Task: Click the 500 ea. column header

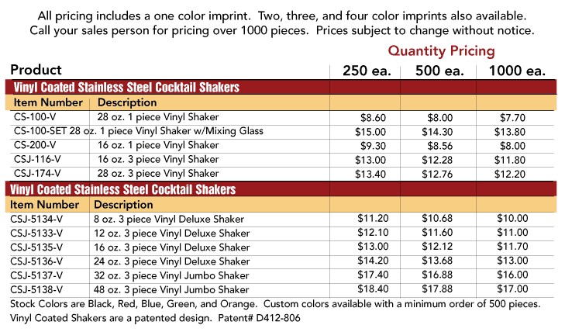Action: coord(439,71)
